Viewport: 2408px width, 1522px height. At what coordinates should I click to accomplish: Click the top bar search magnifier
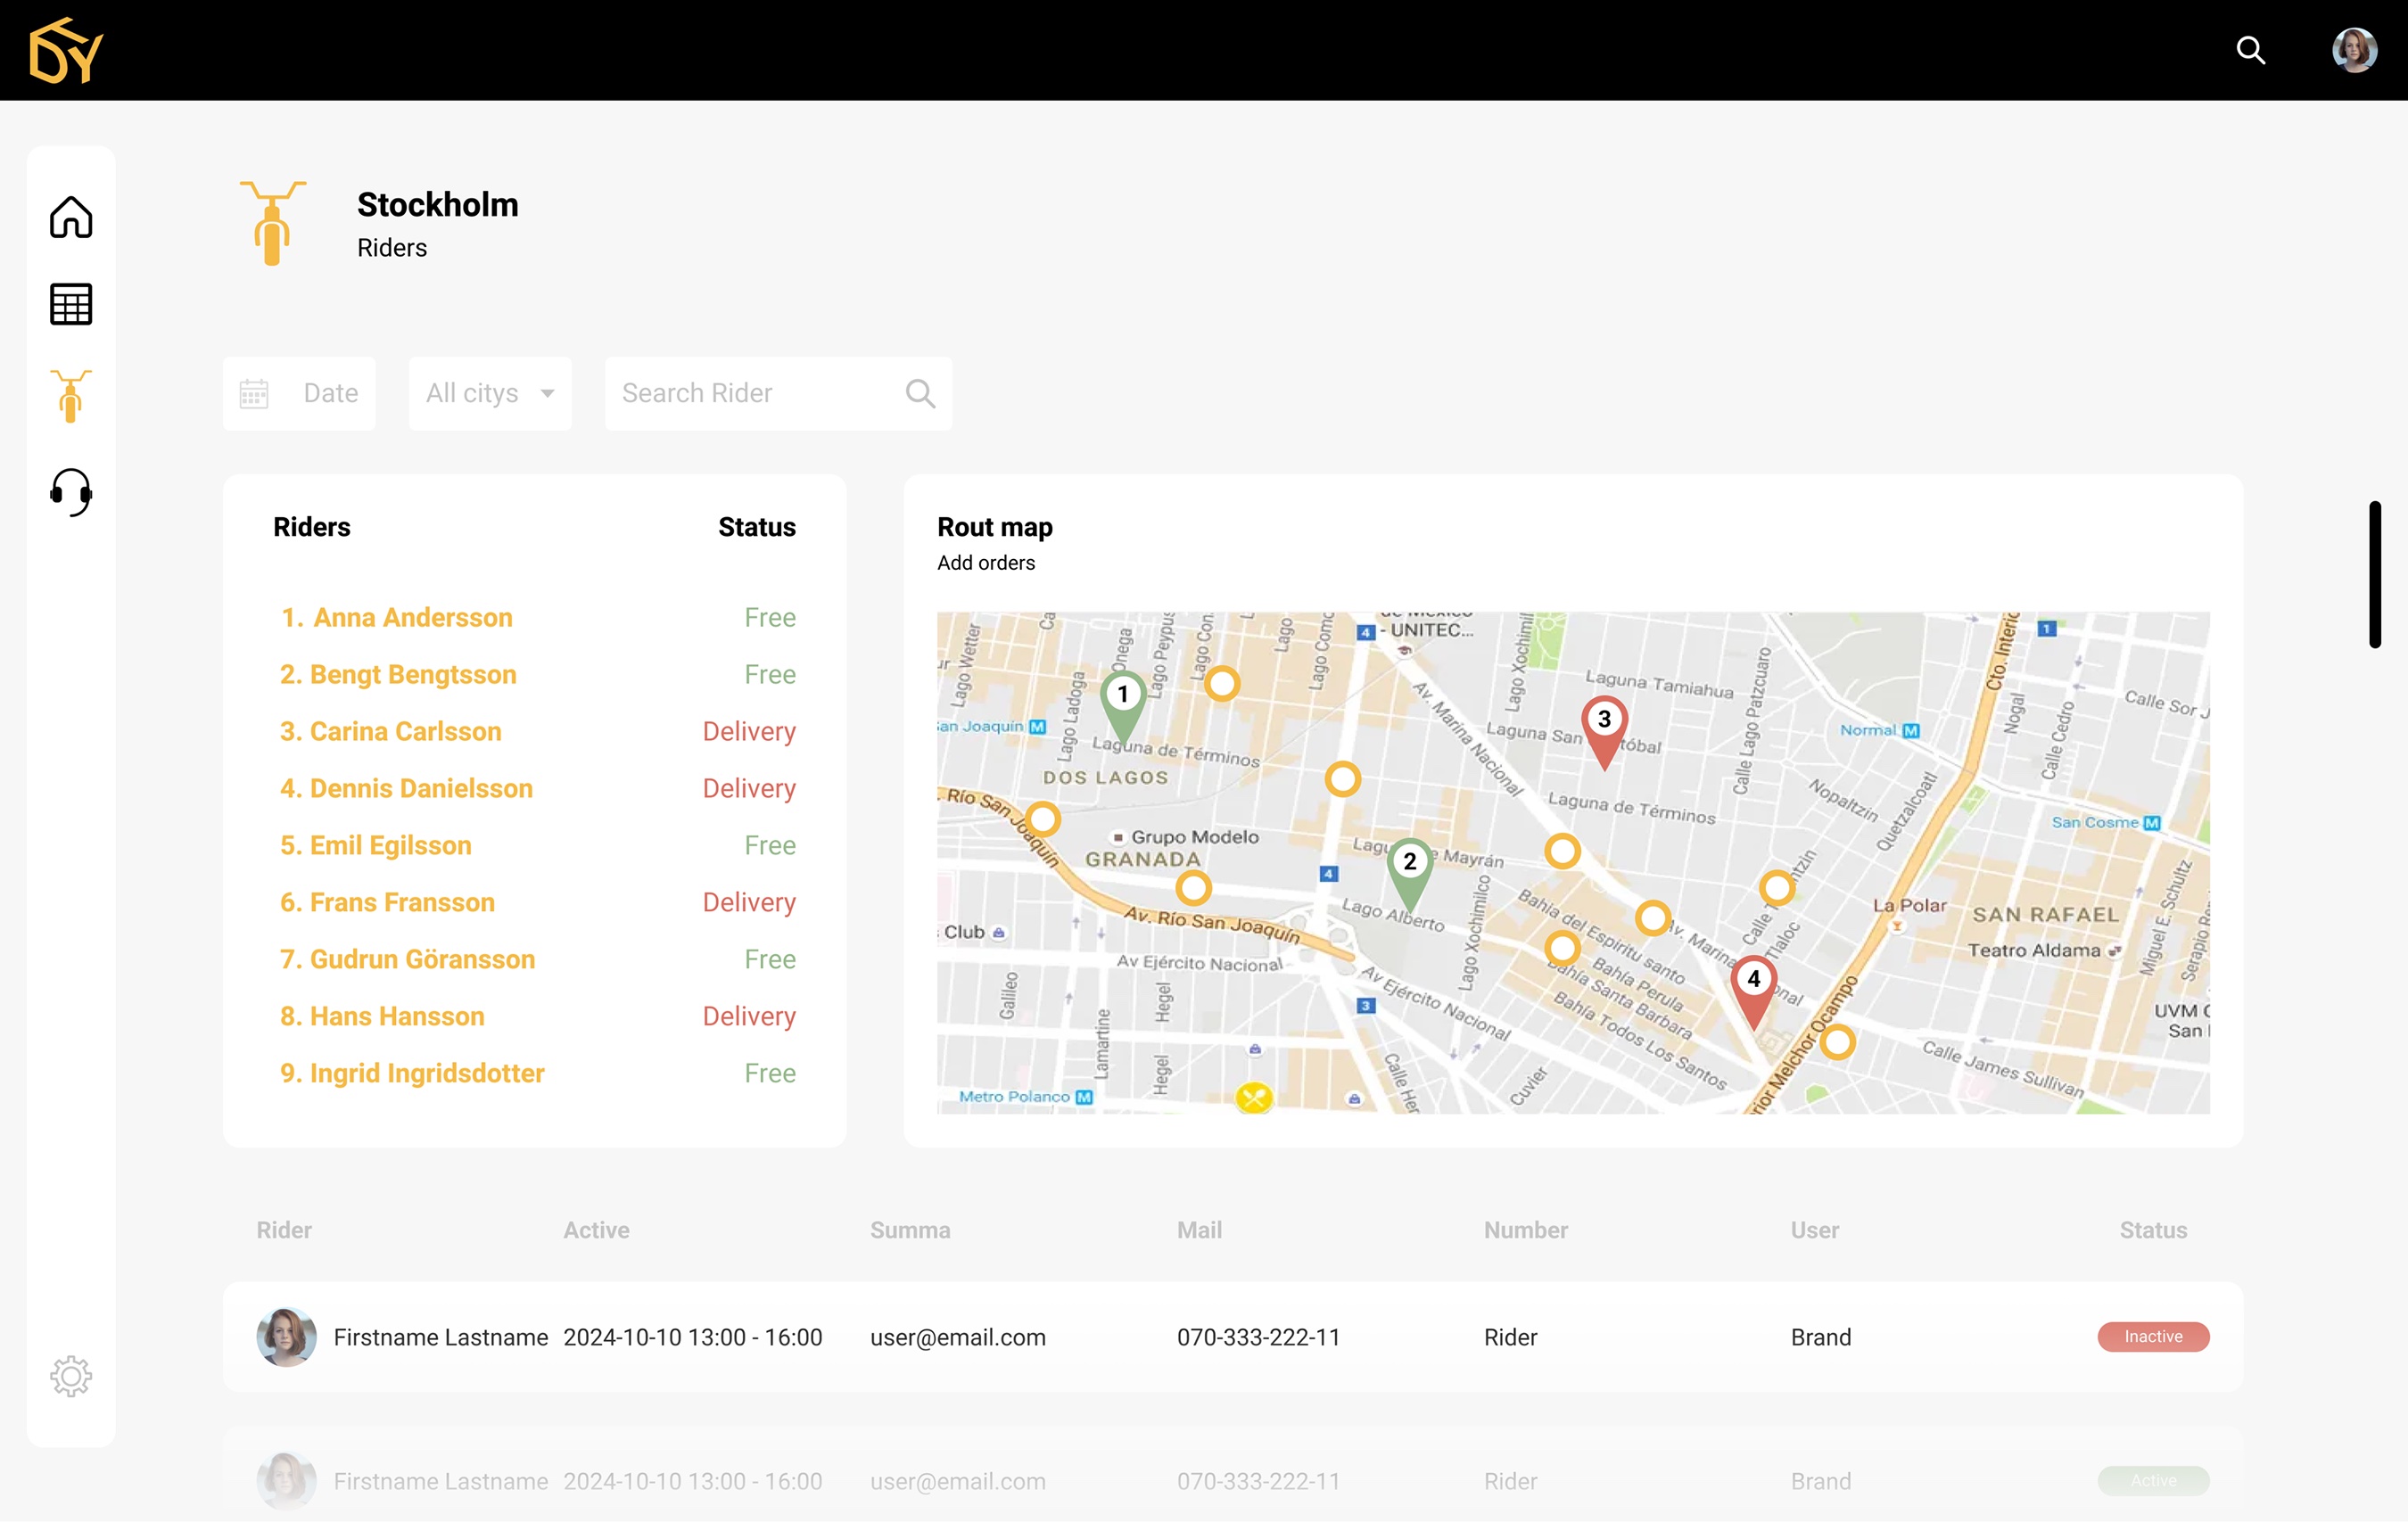[x=2250, y=50]
